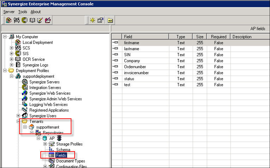Click the yellow folder toolbar icon

110,20
